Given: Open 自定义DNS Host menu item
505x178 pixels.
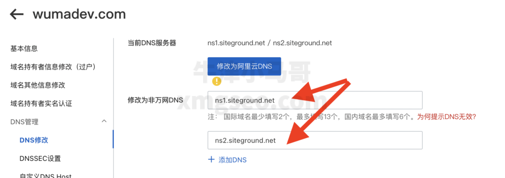Looking at the screenshot, I should (x=45, y=176).
